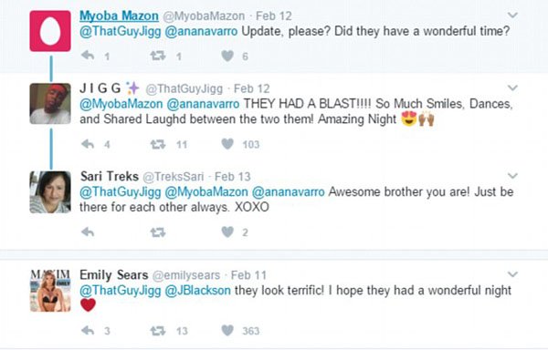Like Emily Sears' tweet showing 363 likes
This screenshot has height=350, width=548.
click(x=227, y=330)
